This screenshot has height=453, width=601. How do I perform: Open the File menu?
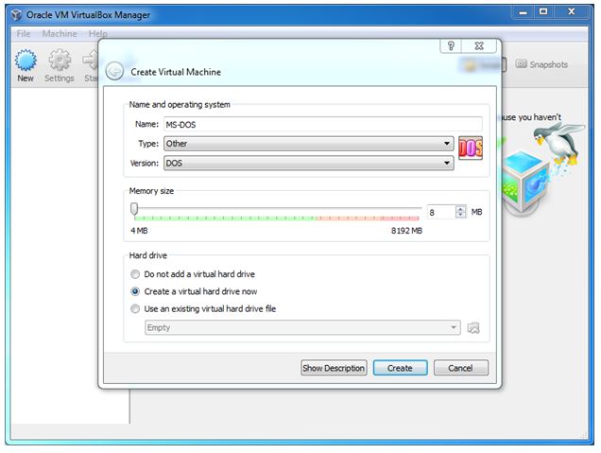click(x=24, y=34)
